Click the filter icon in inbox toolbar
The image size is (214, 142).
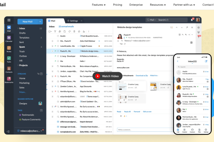point(55,31)
